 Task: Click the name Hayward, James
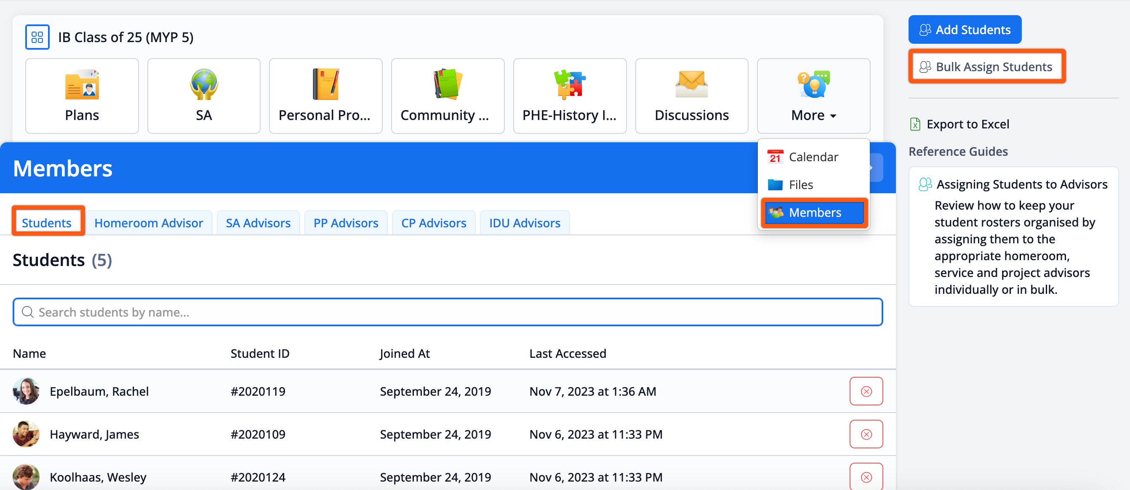(x=94, y=434)
